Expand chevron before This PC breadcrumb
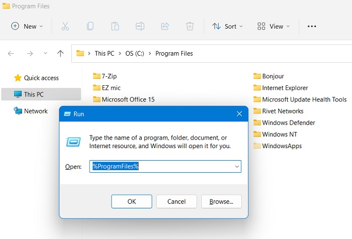This screenshot has height=239, width=352. click(x=89, y=54)
